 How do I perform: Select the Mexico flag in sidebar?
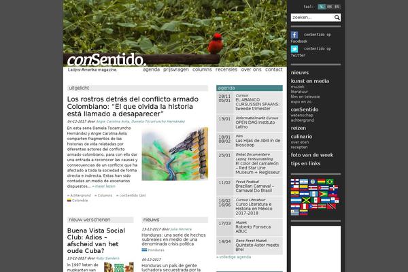tap(316, 200)
